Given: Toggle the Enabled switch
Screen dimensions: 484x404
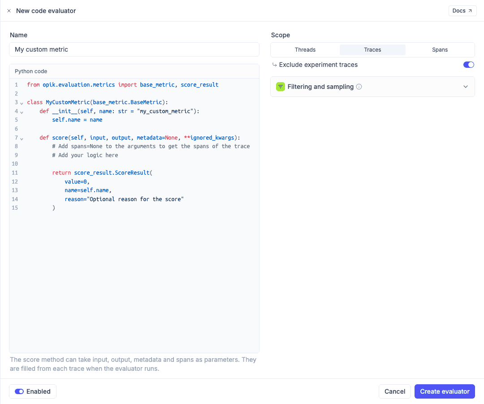Looking at the screenshot, I should coord(19,391).
